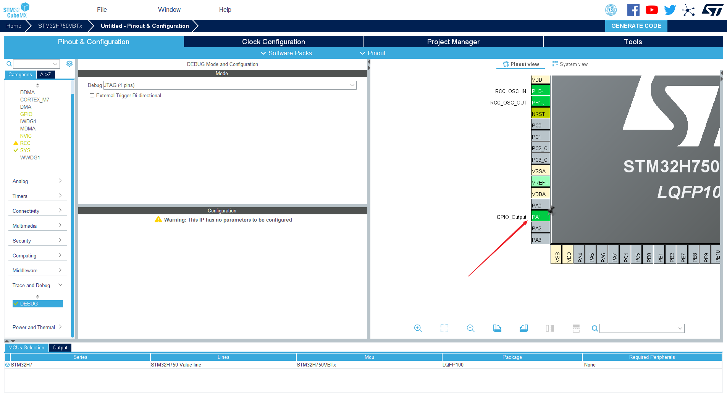Rotate the chip view clockwise
Screen dimensions: 727x397
pos(497,328)
